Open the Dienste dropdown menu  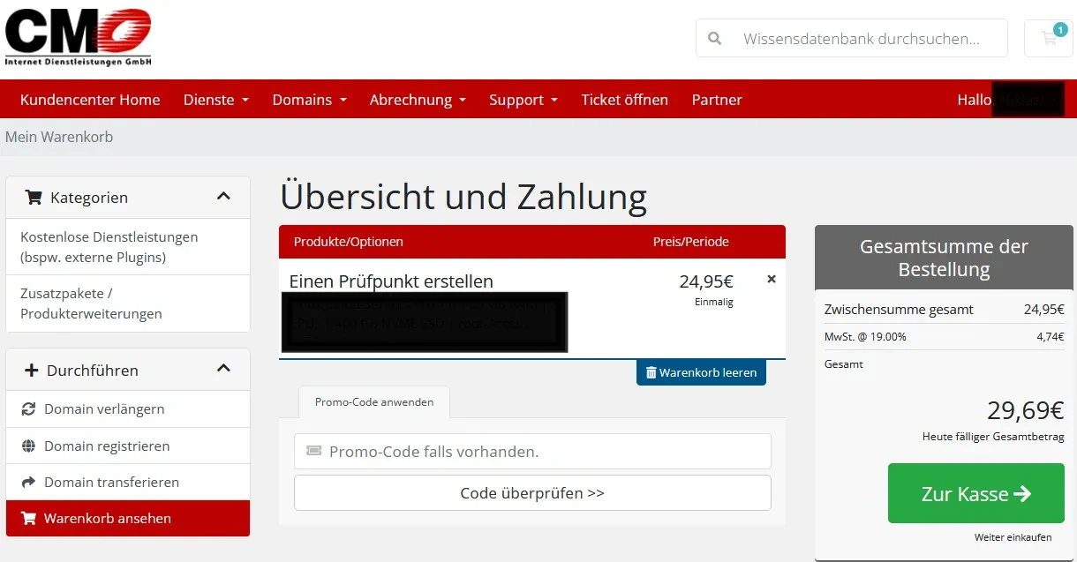pyautogui.click(x=216, y=100)
